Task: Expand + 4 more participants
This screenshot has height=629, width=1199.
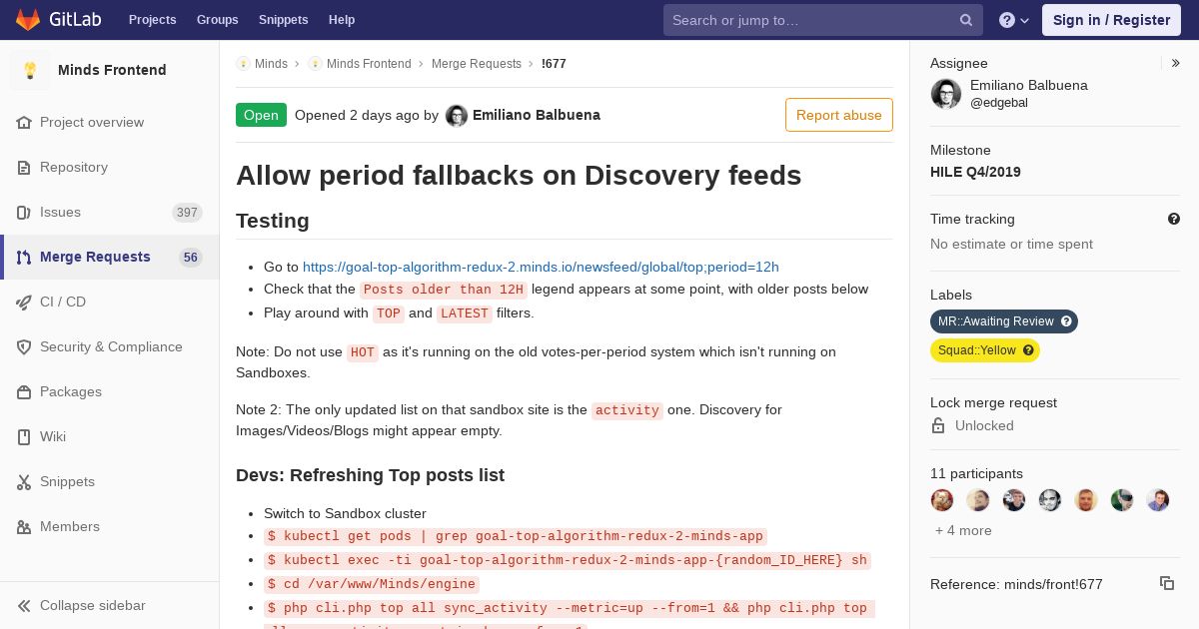Action: [963, 530]
